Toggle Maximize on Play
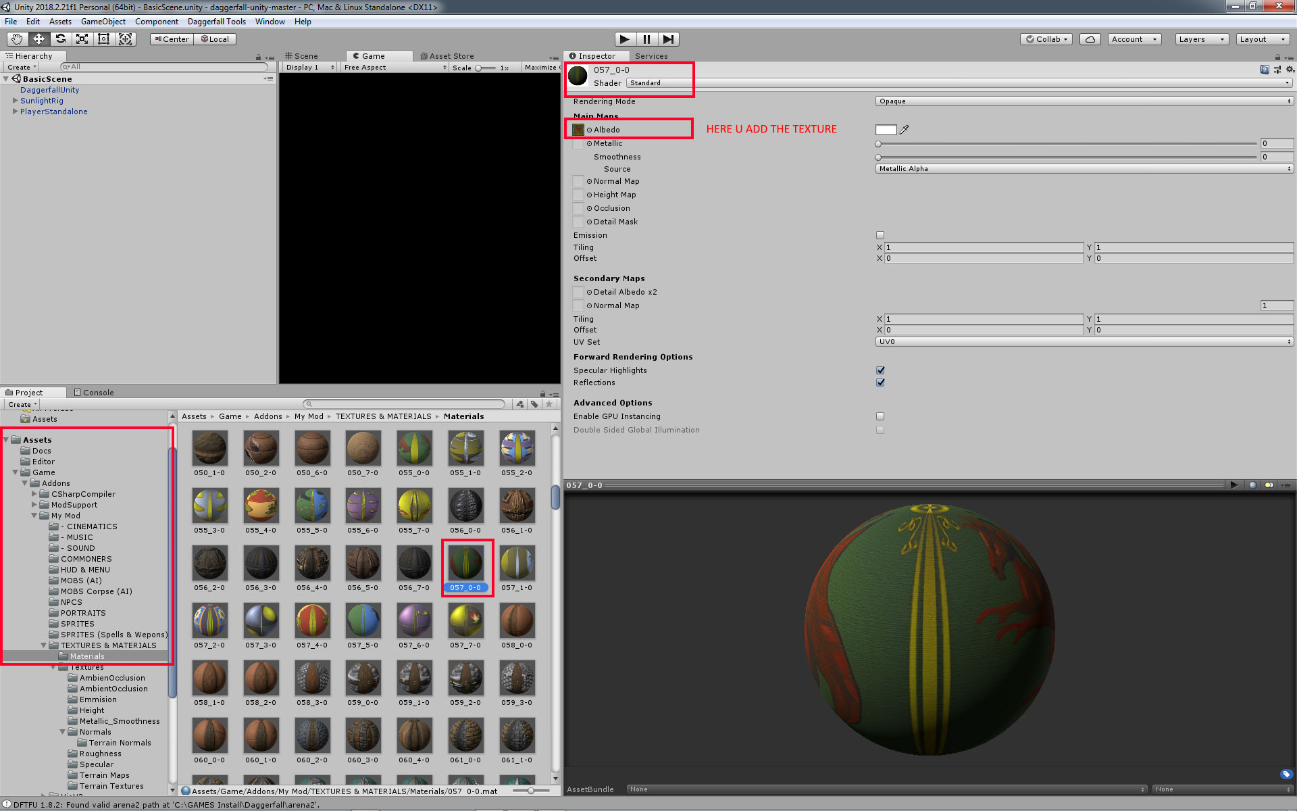The width and height of the screenshot is (1297, 811). 541,68
